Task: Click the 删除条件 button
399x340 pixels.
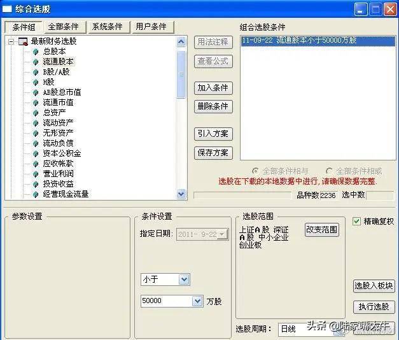Action: 213,106
